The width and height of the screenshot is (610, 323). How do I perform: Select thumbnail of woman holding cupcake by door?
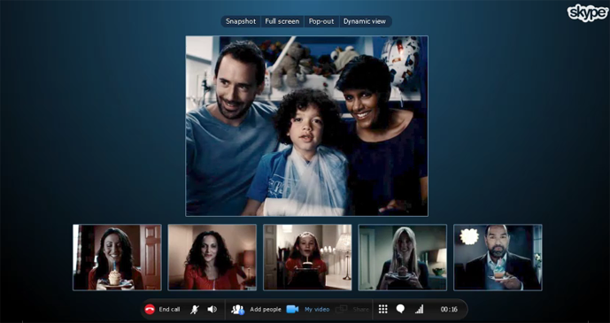pyautogui.click(x=117, y=258)
